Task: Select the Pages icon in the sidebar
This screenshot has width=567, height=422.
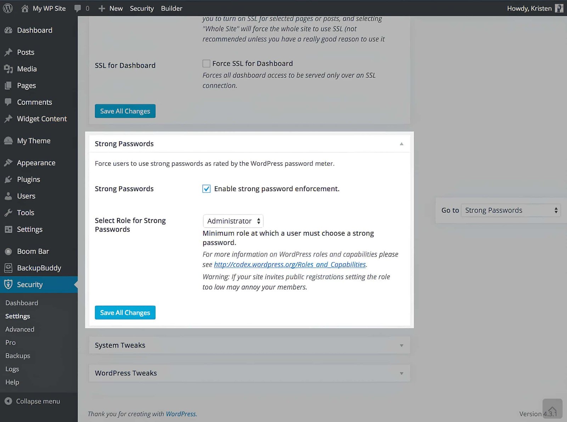Action: [9, 85]
